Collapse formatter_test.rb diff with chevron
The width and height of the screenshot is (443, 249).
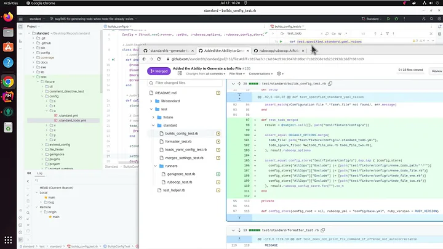(x=233, y=231)
